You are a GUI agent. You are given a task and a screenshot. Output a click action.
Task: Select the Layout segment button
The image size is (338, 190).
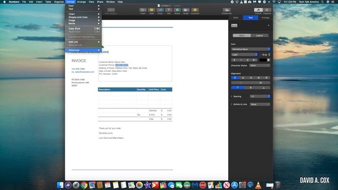(x=259, y=35)
